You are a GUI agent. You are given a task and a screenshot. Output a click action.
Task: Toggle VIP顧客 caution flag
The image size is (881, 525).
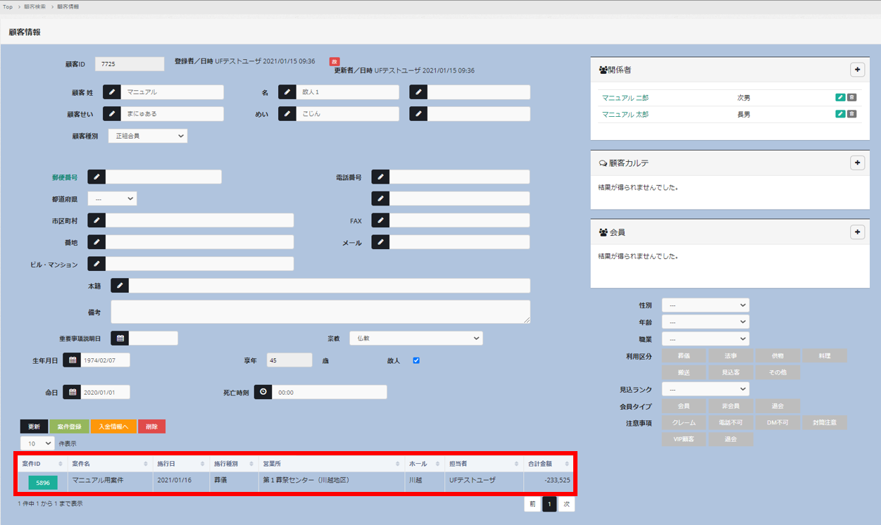tap(683, 439)
